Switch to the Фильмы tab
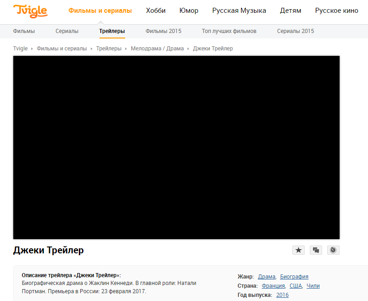This screenshot has width=368, height=301. pos(24,31)
